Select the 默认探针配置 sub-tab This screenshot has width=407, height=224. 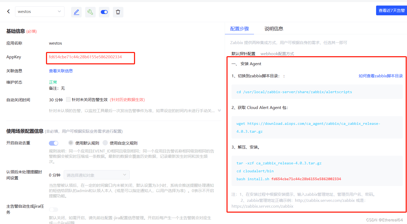tap(243, 54)
